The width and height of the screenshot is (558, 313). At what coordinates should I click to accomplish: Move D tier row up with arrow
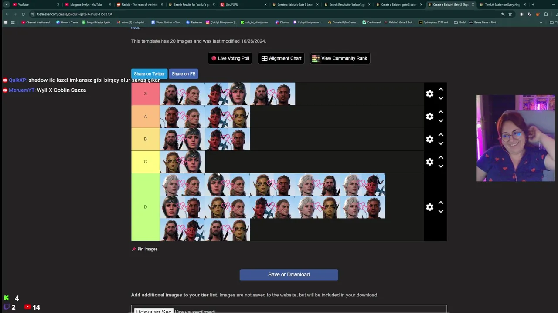441,202
